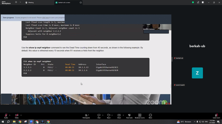
Task: Open first Chrome icon in taskbar
Action: pyautogui.click(x=20, y=122)
